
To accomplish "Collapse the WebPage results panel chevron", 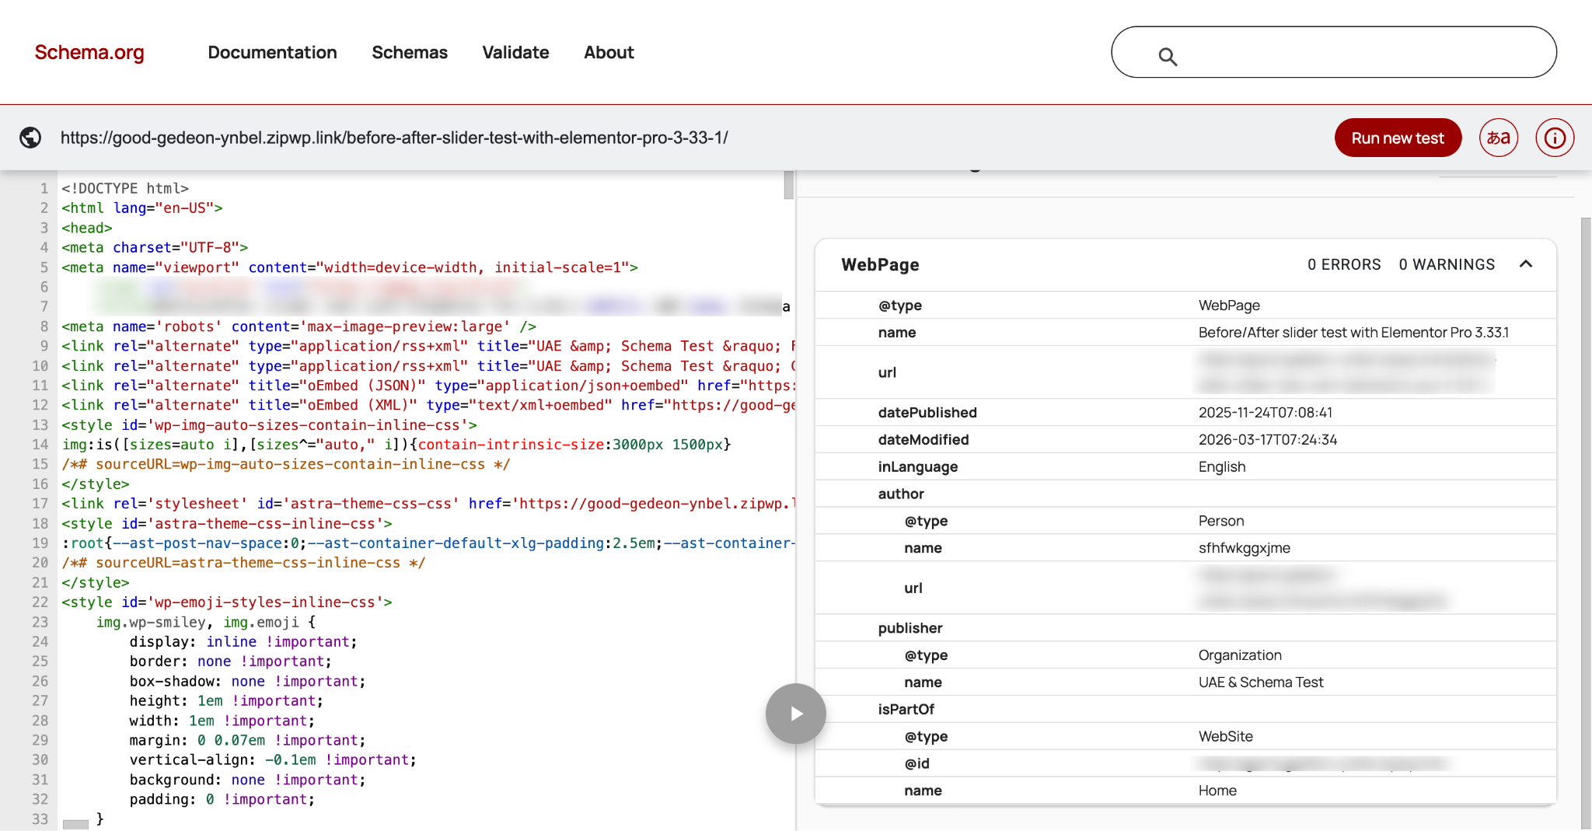I will click(x=1525, y=264).
